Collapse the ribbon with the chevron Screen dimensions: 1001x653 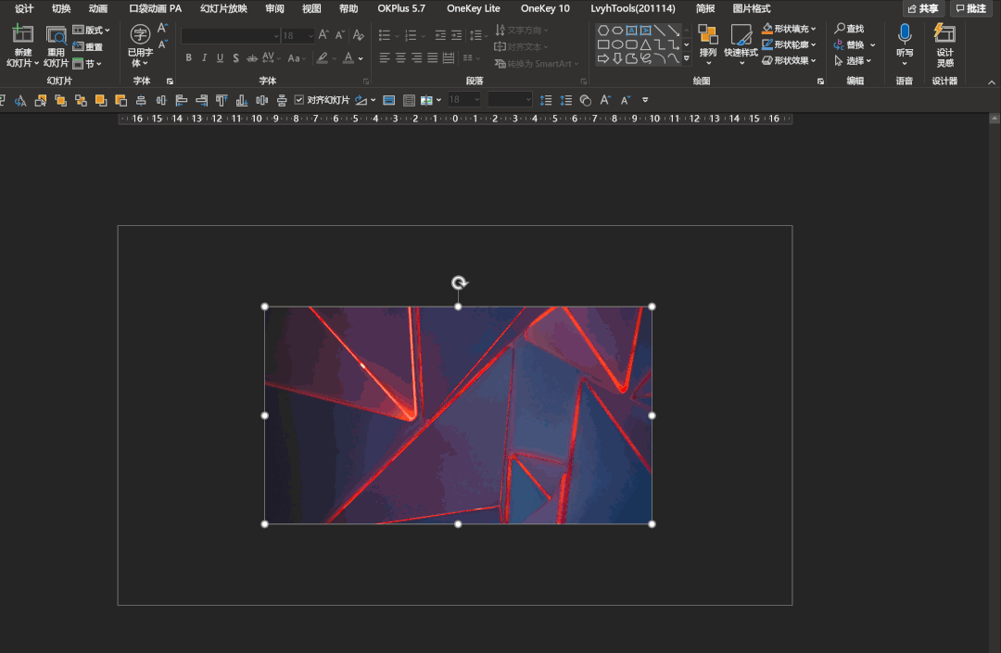pyautogui.click(x=992, y=82)
